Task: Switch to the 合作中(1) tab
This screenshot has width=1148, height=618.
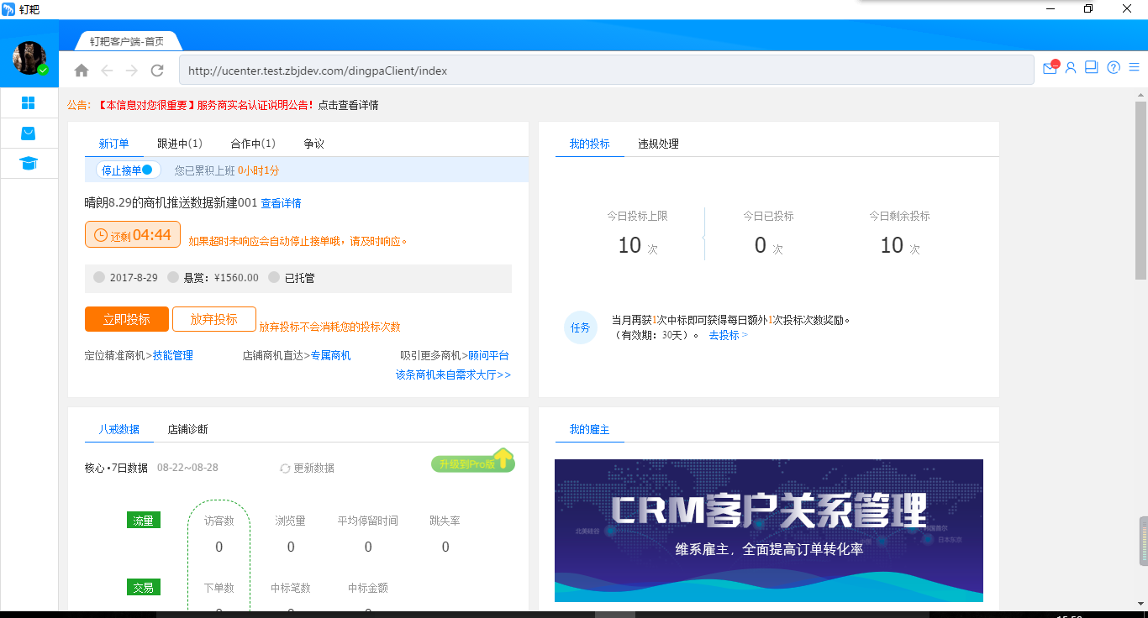Action: coord(253,144)
